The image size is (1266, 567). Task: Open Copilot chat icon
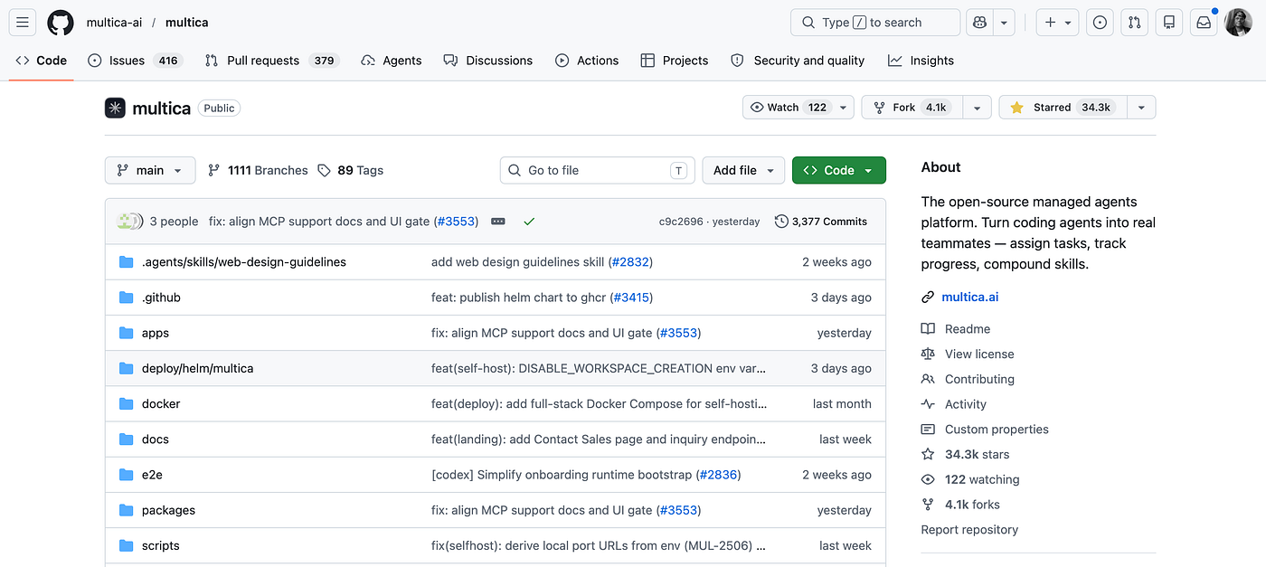tap(979, 23)
